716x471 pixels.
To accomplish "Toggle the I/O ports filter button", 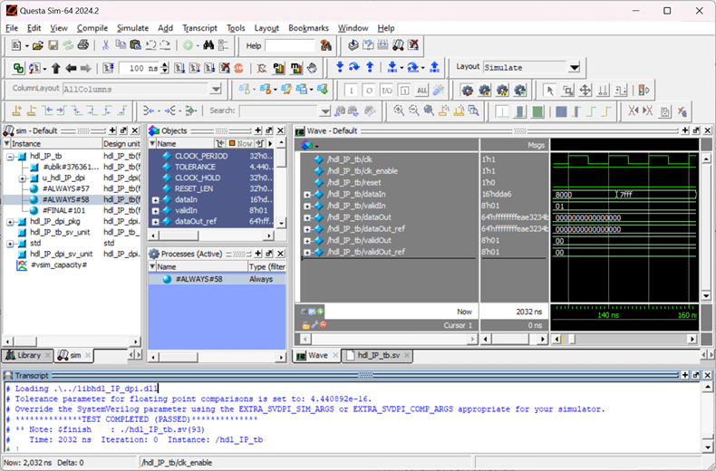I will click(386, 90).
